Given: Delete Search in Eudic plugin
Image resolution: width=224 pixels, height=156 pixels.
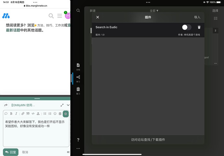Looking at the screenshot, I should [199, 27].
